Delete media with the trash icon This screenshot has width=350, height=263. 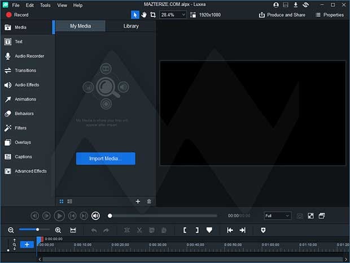click(149, 201)
